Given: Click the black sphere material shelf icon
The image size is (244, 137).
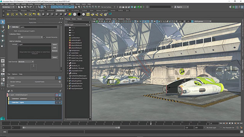Looking at the screenshot, I should pyautogui.click(x=79, y=14).
